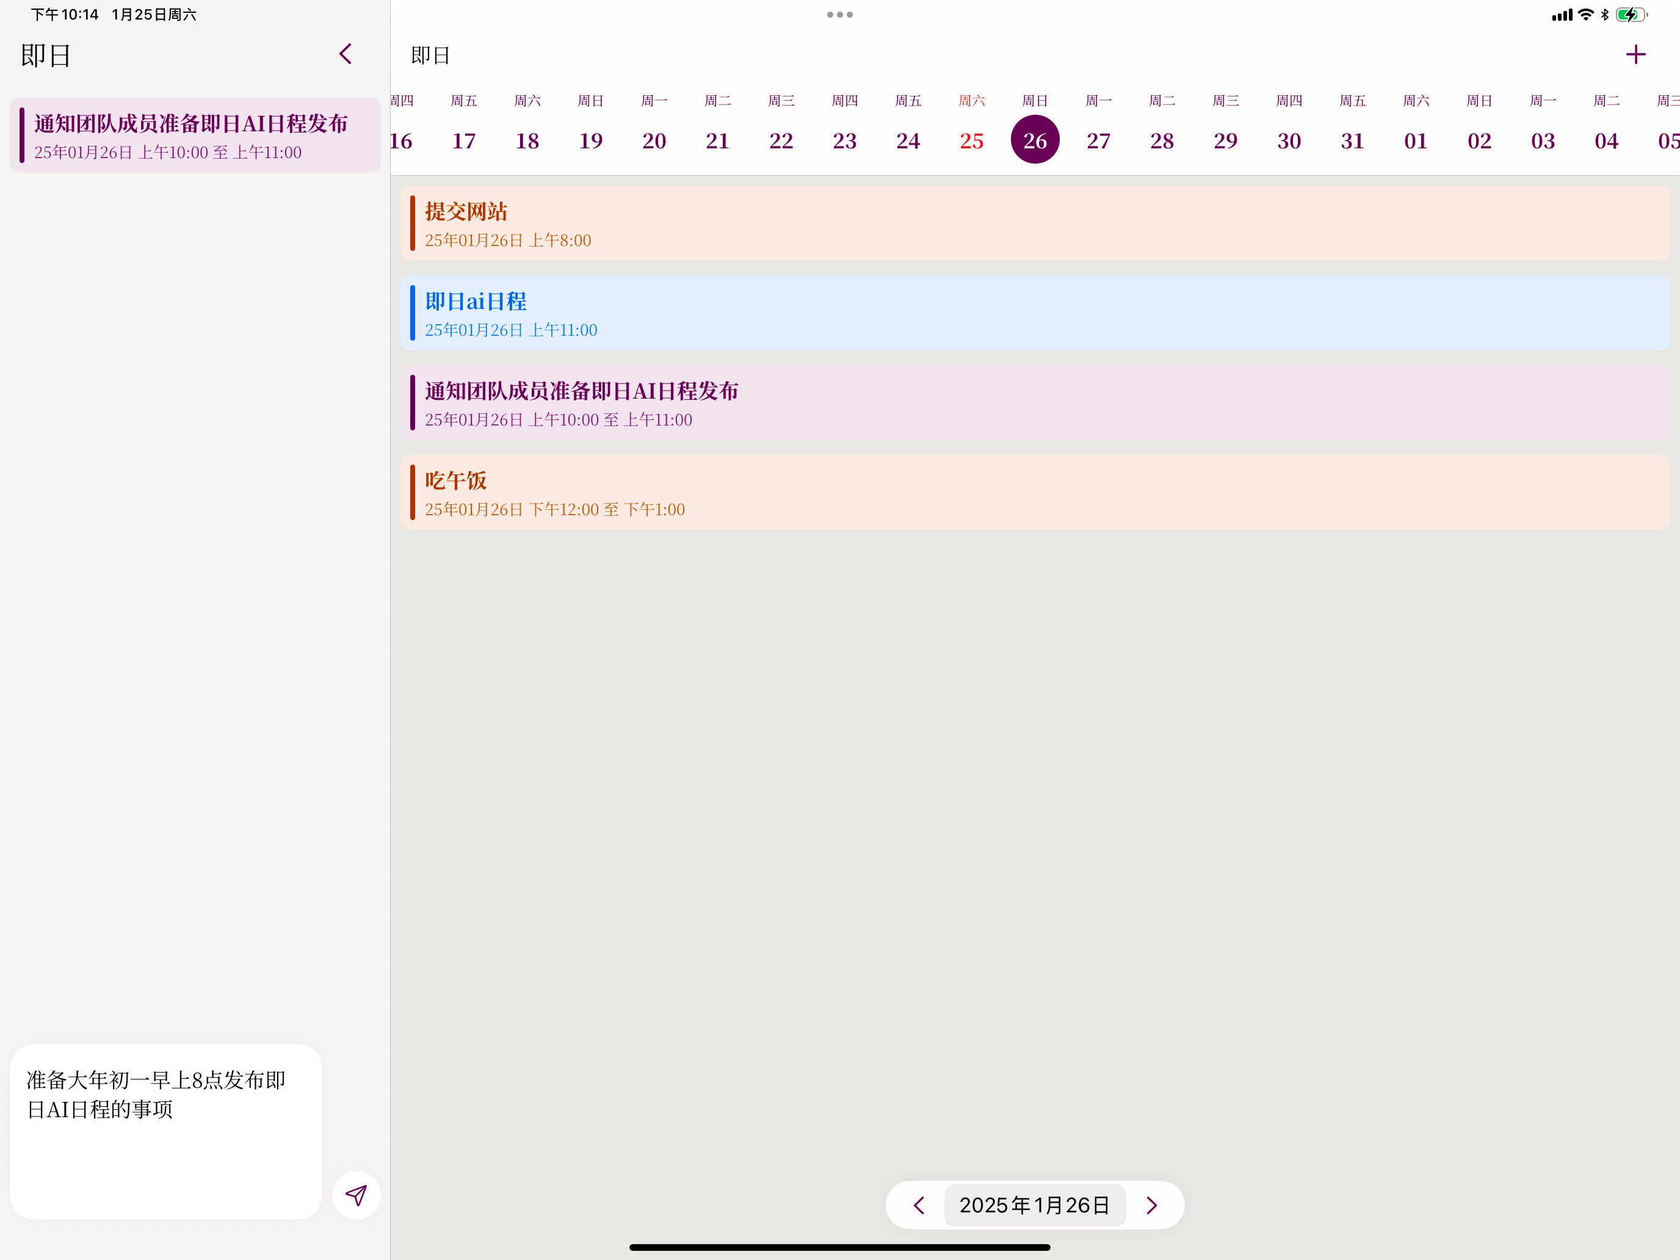Tap the three-dot multitasking indicator

pos(839,15)
